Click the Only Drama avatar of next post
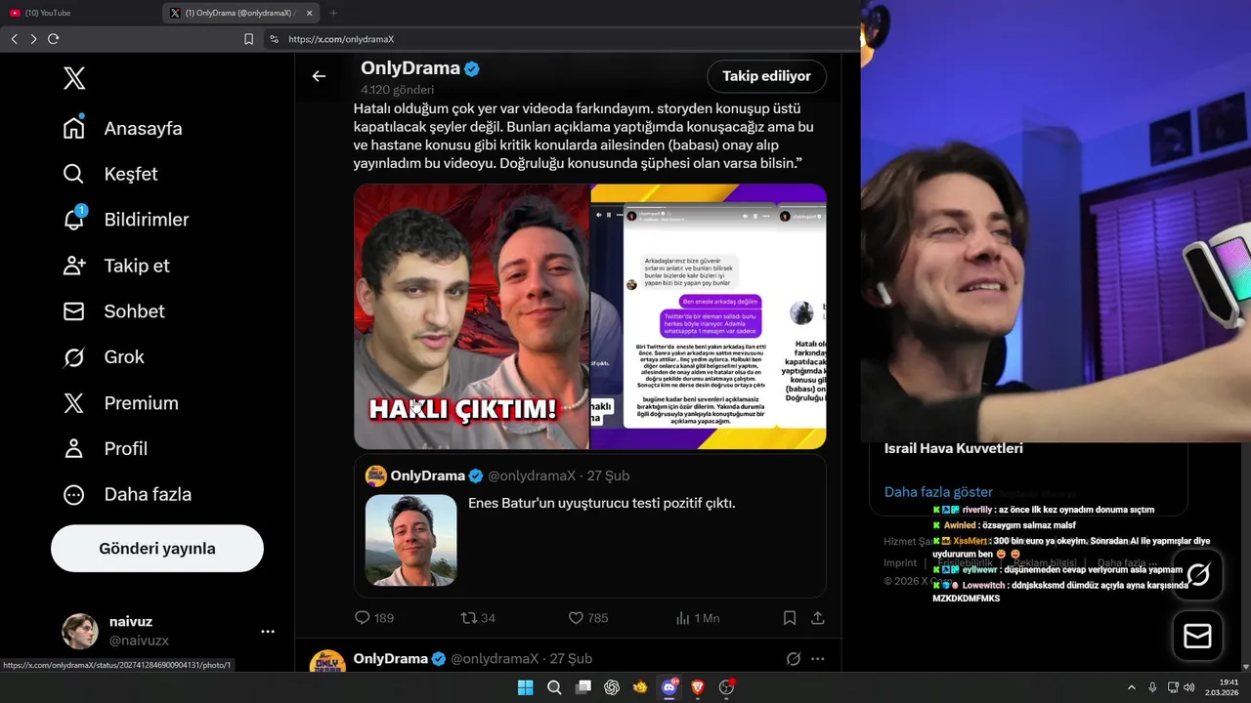Screen dimensions: 1251x703 point(327,663)
